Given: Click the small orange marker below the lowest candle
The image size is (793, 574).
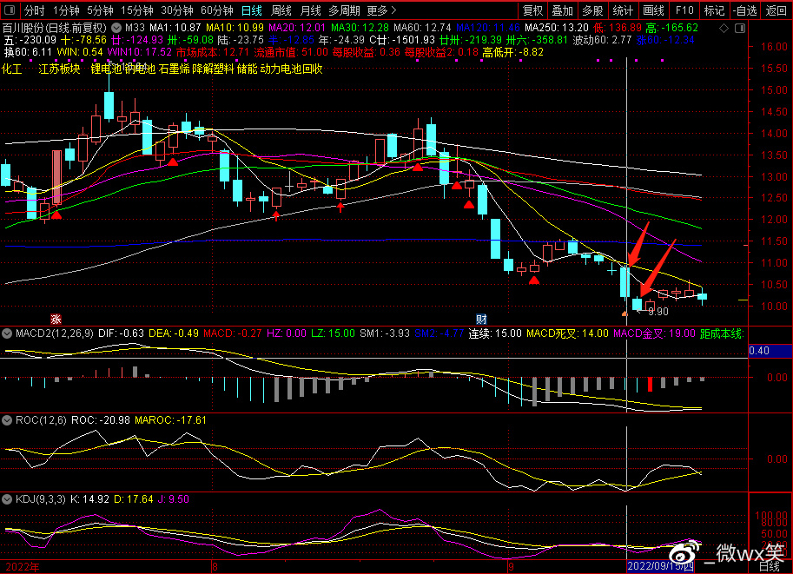Looking at the screenshot, I should [624, 312].
